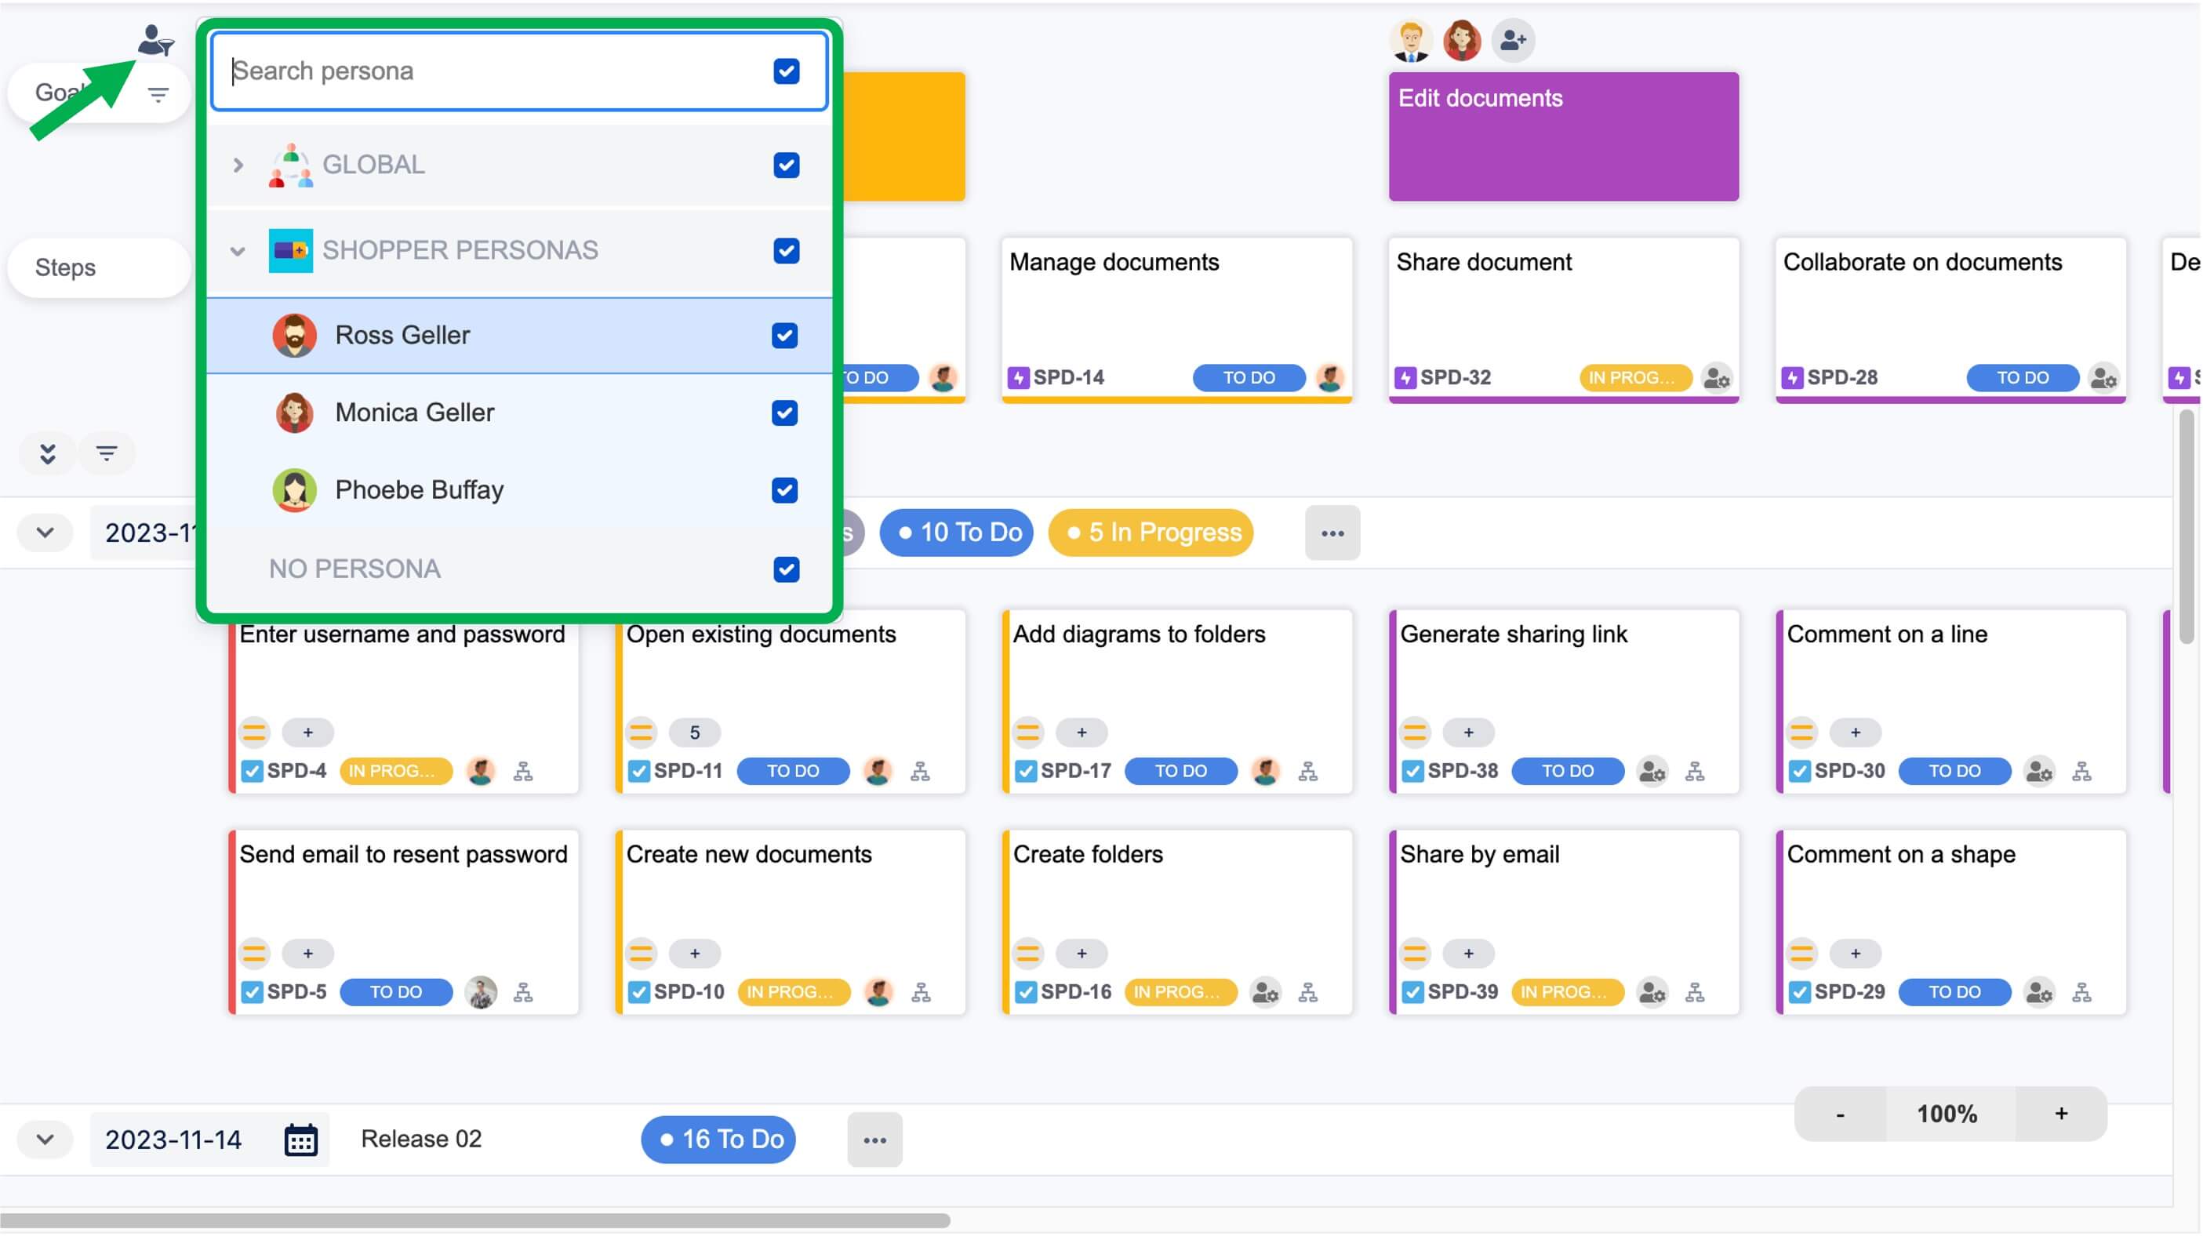The image size is (2203, 1236).
Task: Click the 16 To Do status pill
Action: pos(718,1140)
